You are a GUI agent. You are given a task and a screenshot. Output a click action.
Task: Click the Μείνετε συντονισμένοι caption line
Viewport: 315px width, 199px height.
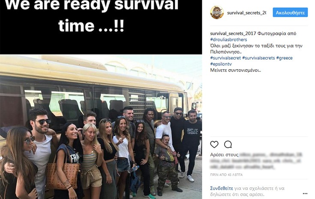tap(235, 70)
